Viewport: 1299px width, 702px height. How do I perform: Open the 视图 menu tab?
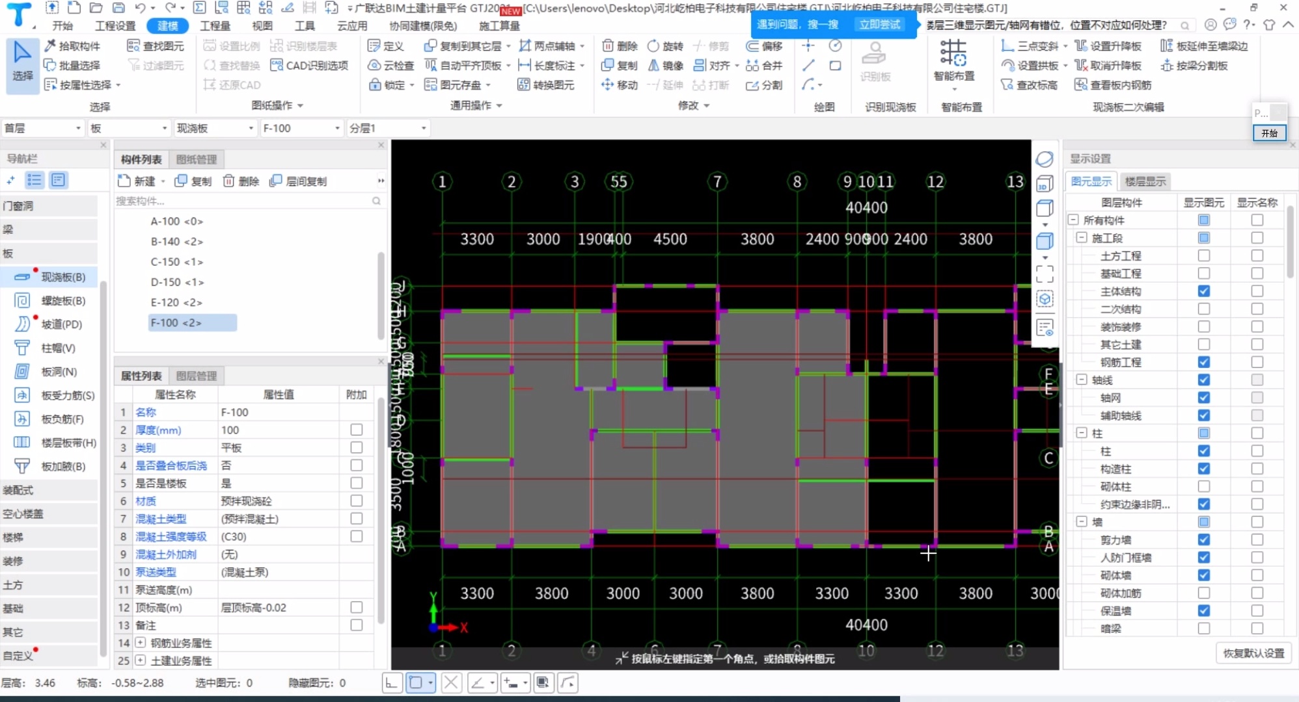click(x=262, y=26)
